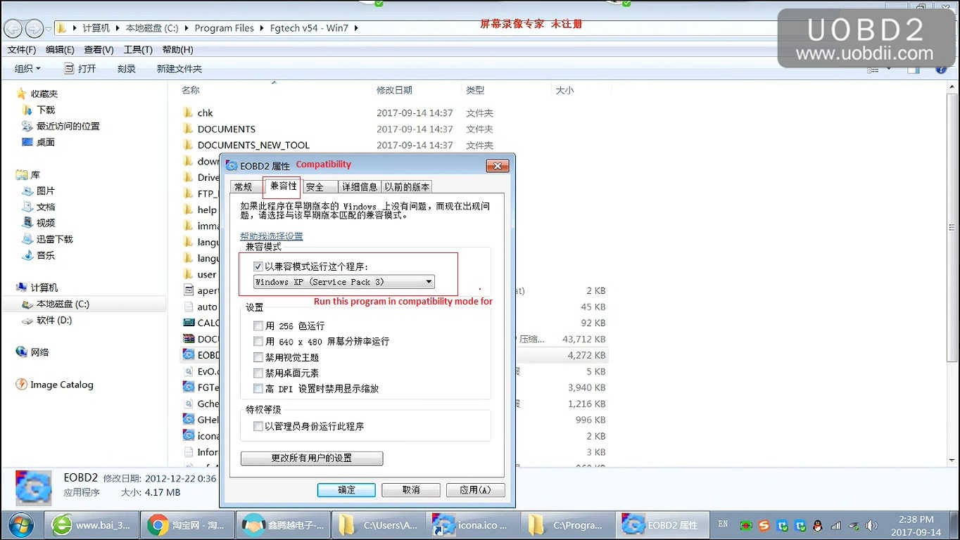Click the Explorer back navigation arrow

point(13,28)
